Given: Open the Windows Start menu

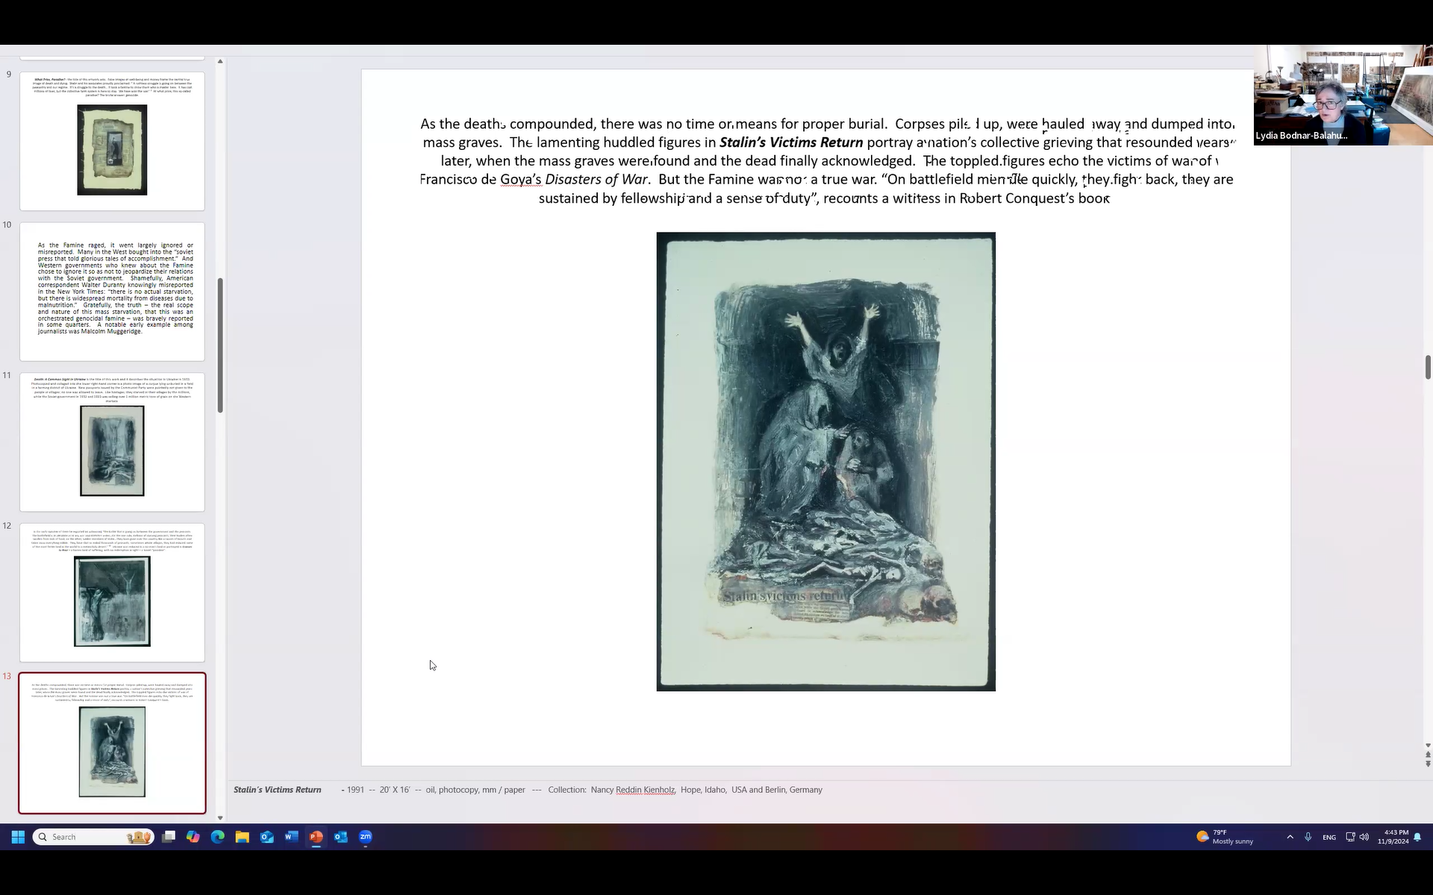Looking at the screenshot, I should 18,837.
